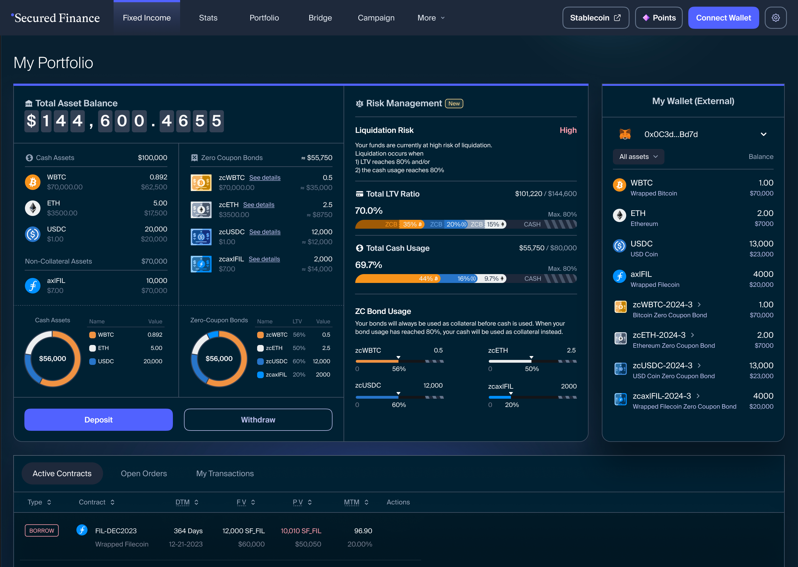Viewport: 798px width, 567px height.
Task: Click the zcaxlFIL bond icon in Zero Coupon Bonds
Action: pos(201,264)
